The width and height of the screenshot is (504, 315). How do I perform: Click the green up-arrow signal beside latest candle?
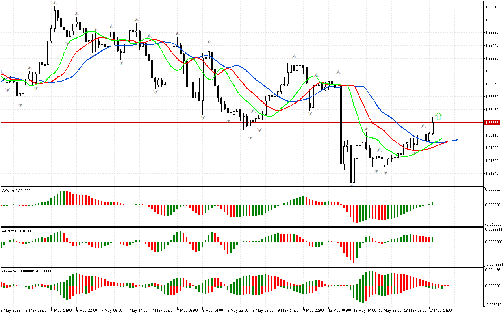439,116
